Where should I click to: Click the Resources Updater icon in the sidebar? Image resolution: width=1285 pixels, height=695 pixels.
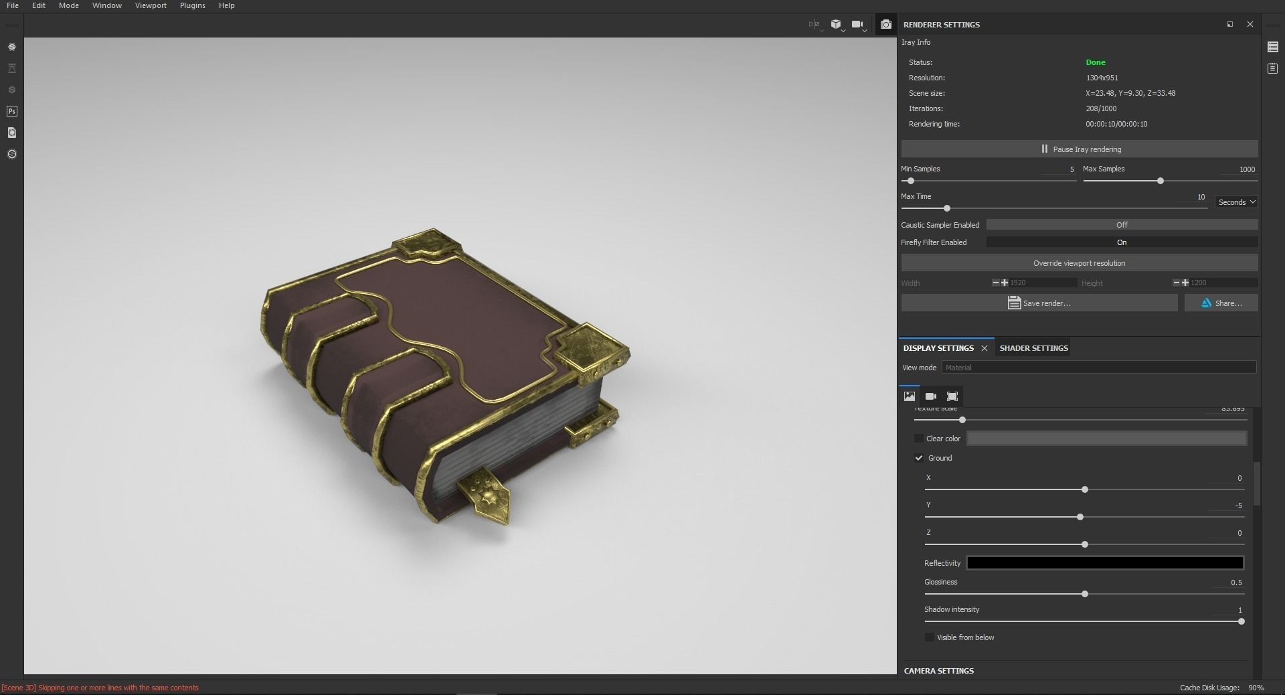[x=12, y=133]
